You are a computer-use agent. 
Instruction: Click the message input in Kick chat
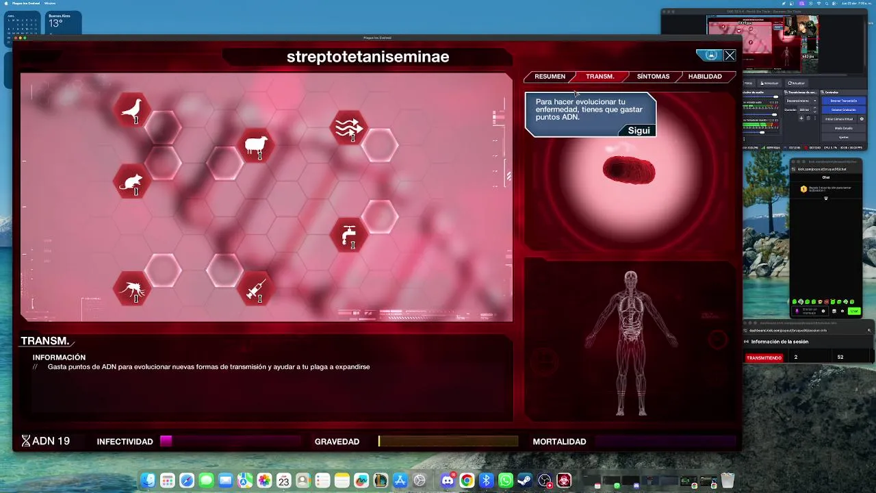point(810,311)
